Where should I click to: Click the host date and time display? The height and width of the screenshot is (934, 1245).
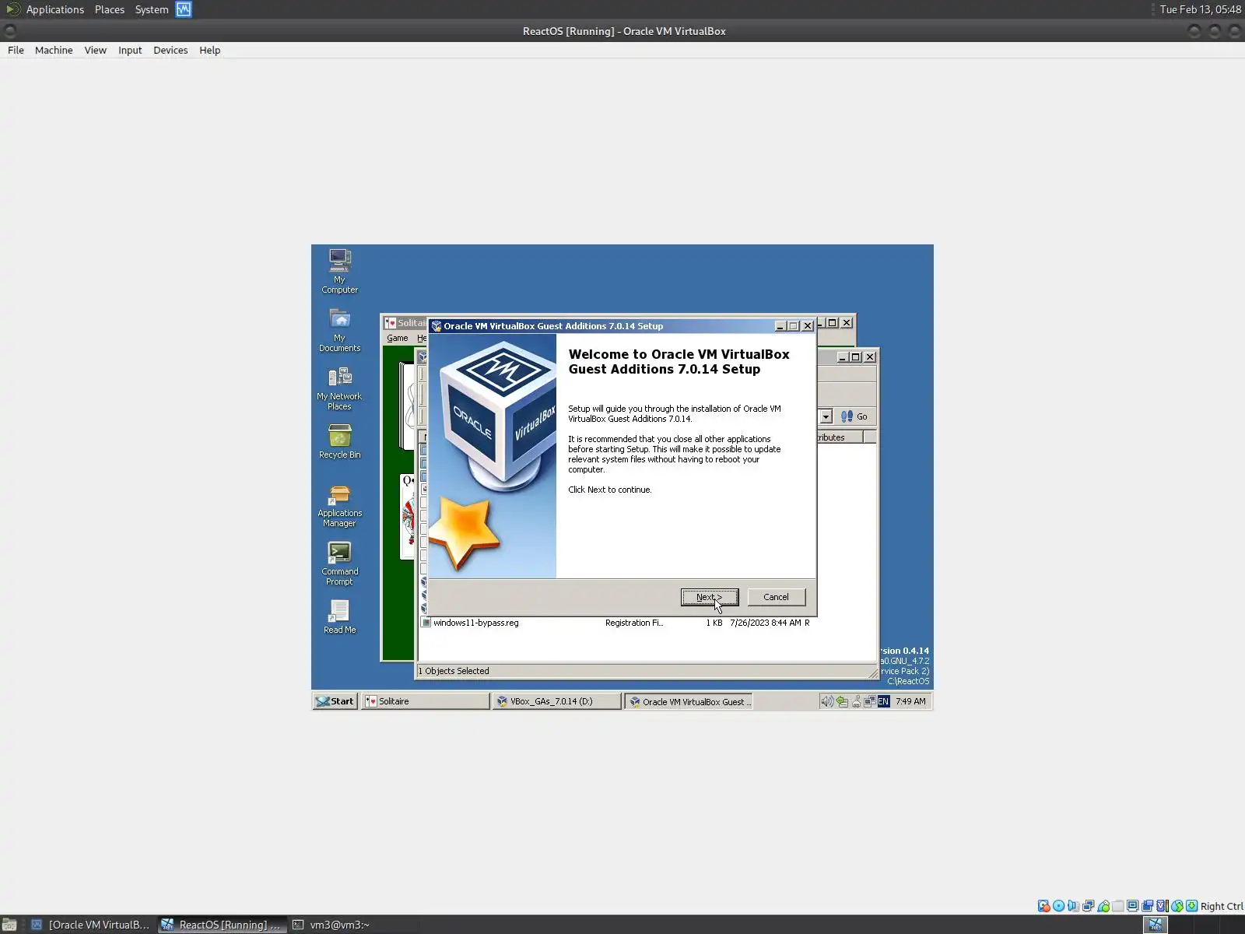[1200, 9]
